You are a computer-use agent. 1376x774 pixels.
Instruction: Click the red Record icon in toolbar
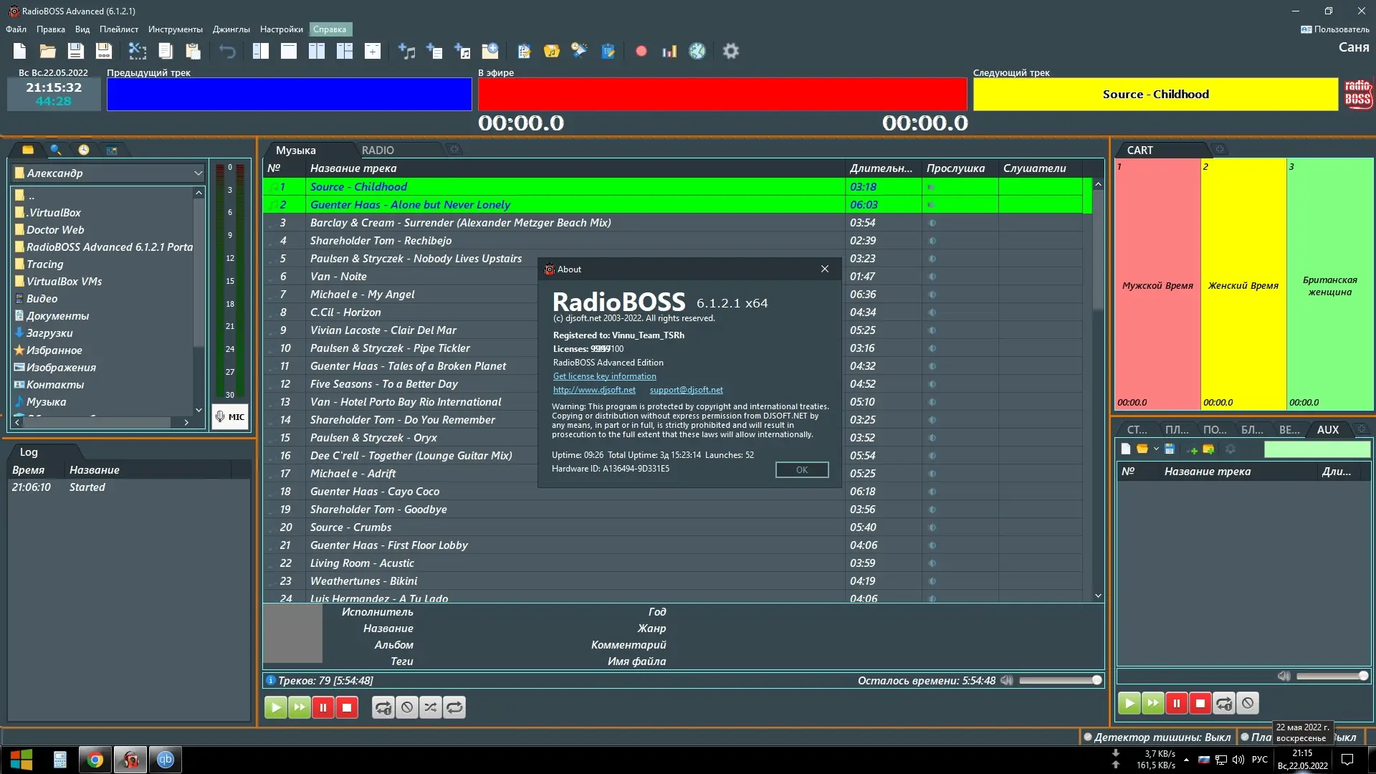[641, 51]
